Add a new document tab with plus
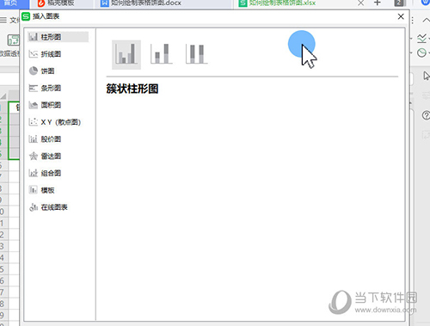 coord(378,3)
